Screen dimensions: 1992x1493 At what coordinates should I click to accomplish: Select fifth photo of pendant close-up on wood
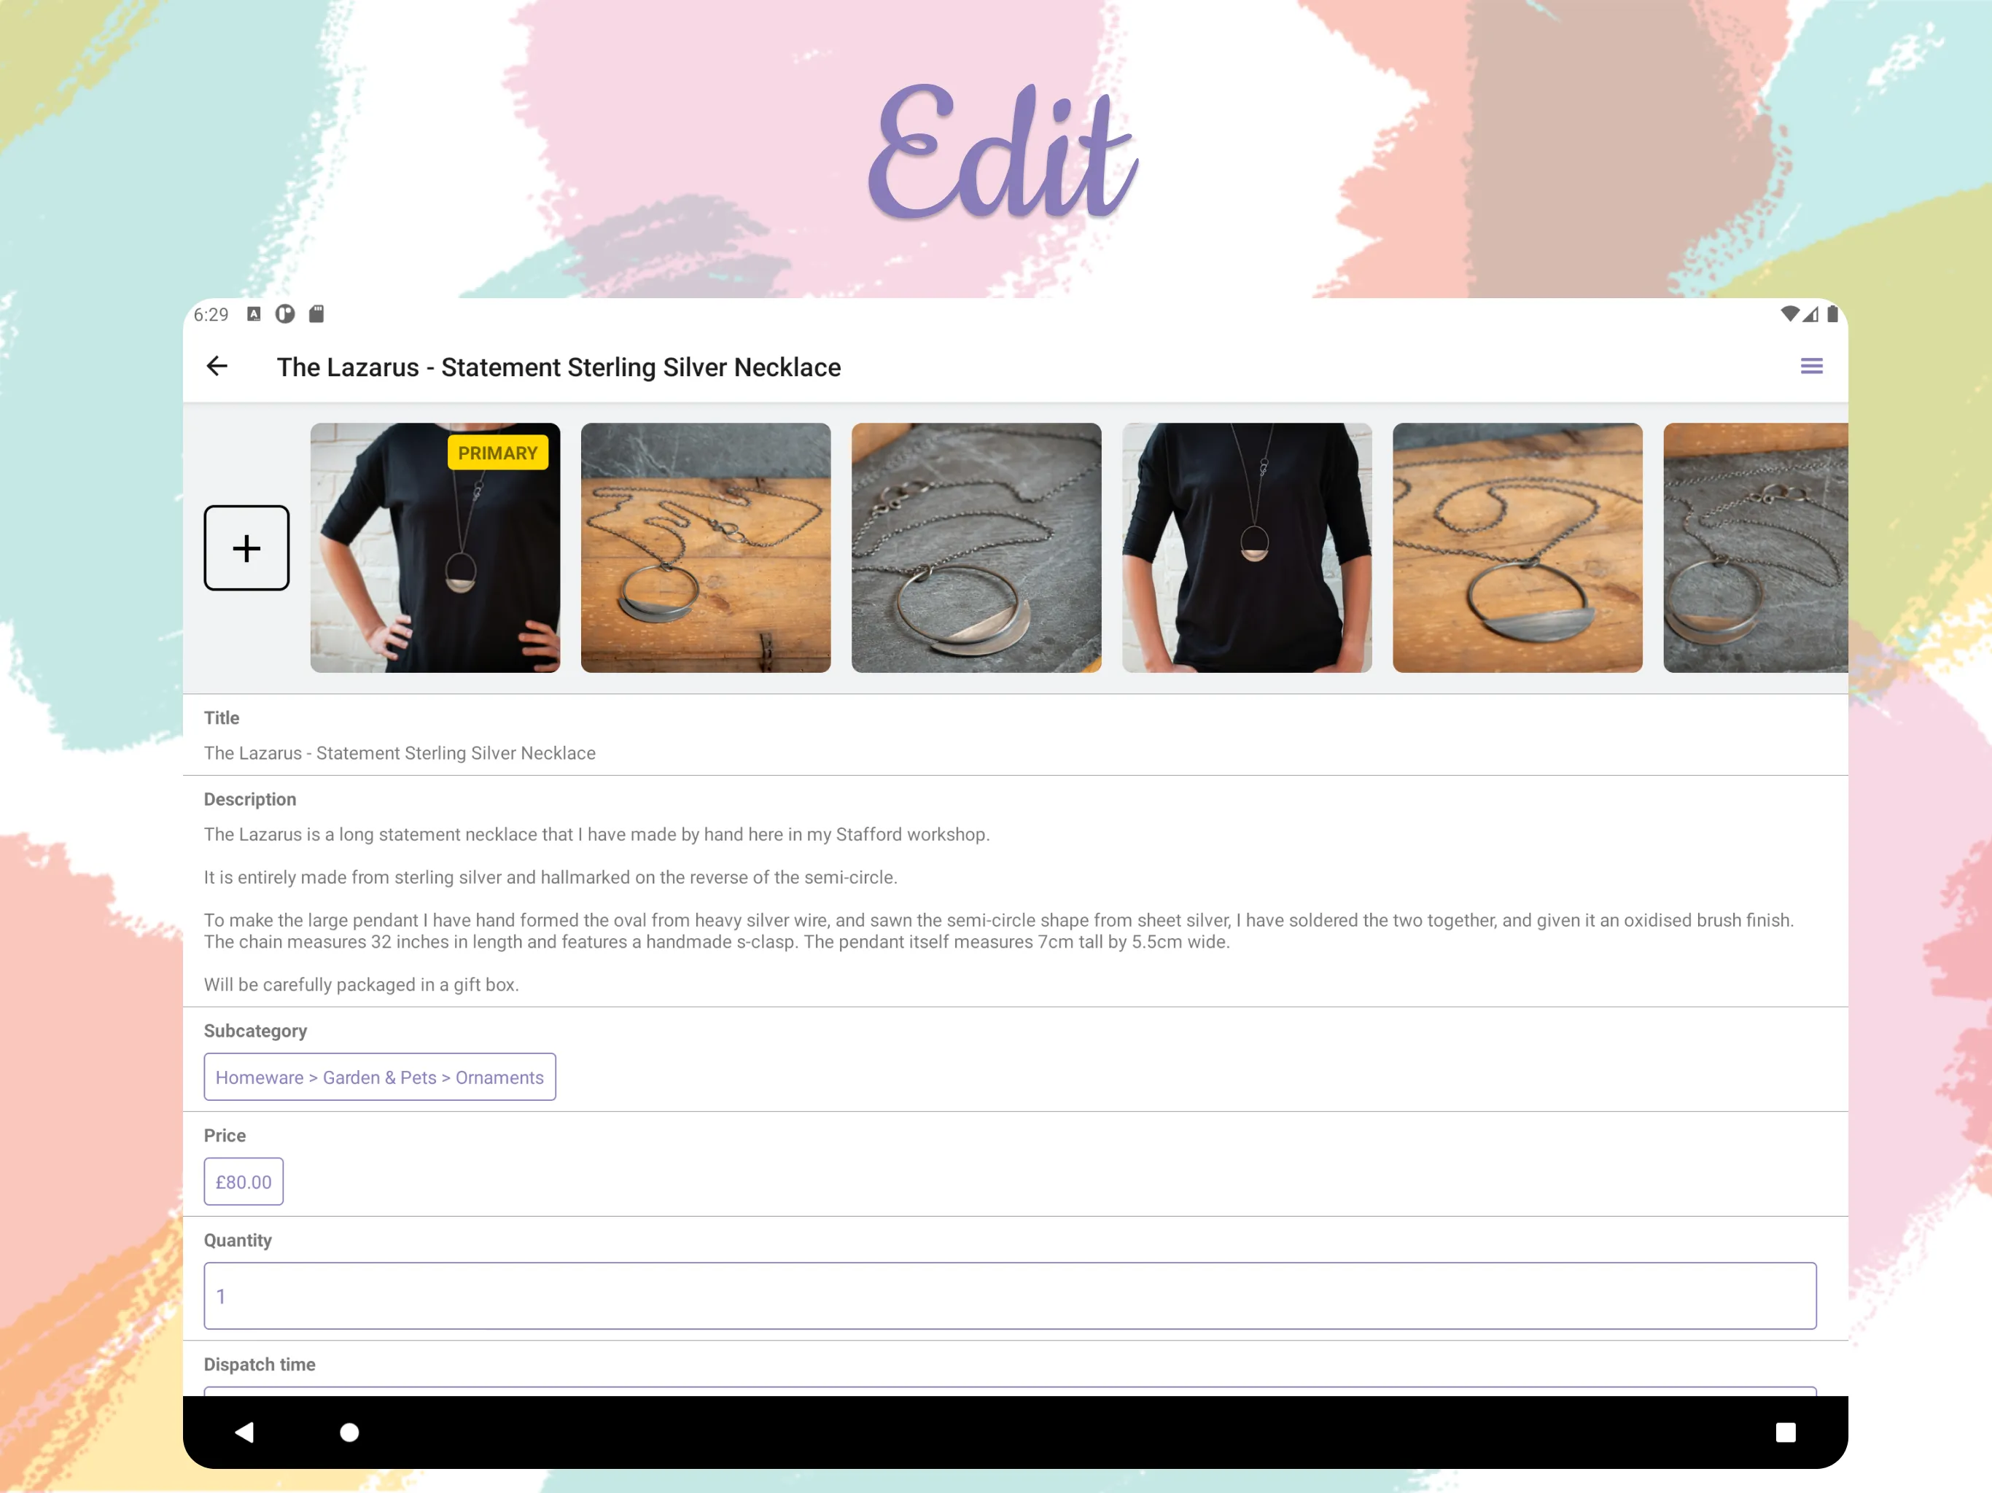pos(1517,547)
